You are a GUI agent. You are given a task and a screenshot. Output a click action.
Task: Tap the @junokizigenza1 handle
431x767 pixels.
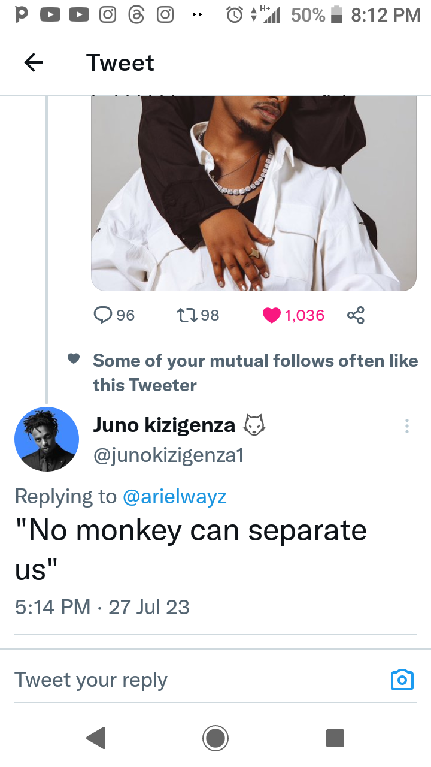click(x=168, y=456)
